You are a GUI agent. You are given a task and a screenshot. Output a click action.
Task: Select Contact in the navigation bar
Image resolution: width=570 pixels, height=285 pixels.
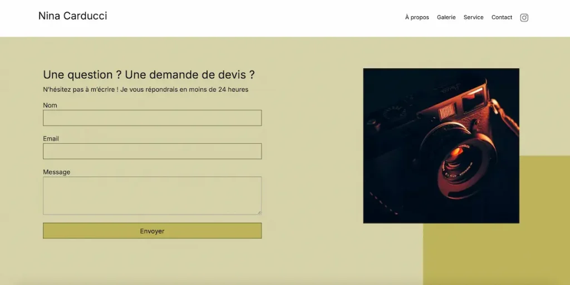pos(502,17)
